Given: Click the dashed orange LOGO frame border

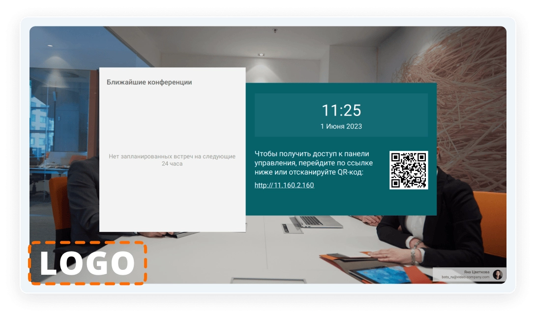Looking at the screenshot, I should pos(88,243).
